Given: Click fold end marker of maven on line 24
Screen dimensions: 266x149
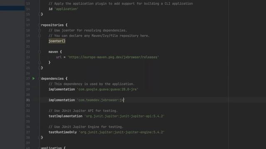Looking at the screenshot, I should click(x=39, y=62).
